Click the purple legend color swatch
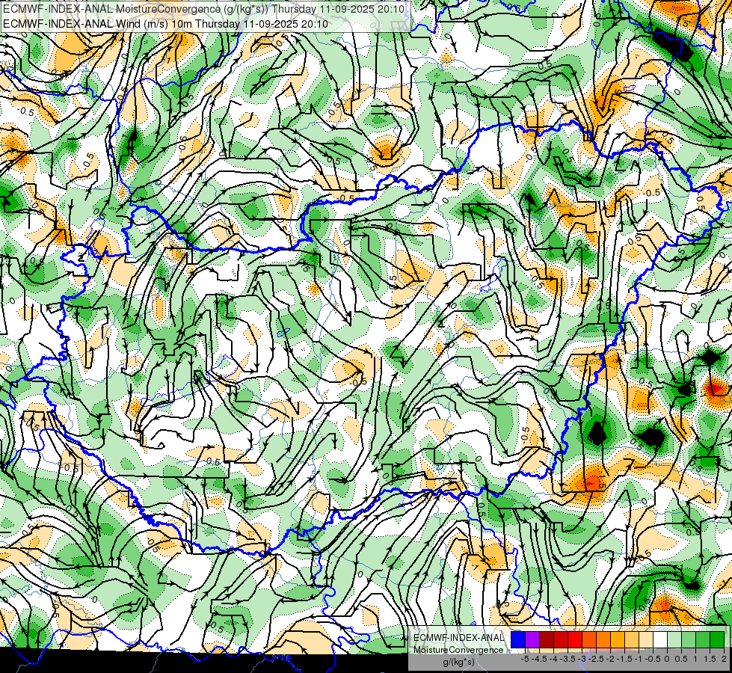This screenshot has width=732, height=673. [532, 640]
